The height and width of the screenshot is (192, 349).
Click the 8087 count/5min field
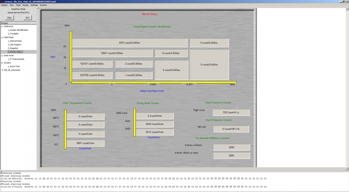click(x=86, y=143)
